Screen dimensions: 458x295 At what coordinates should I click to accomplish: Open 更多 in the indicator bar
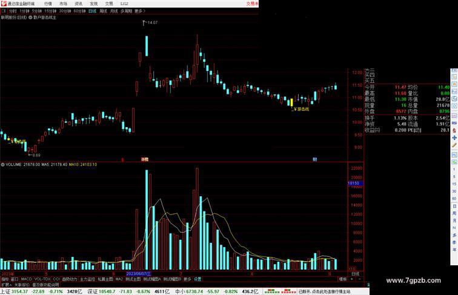click(x=187, y=279)
